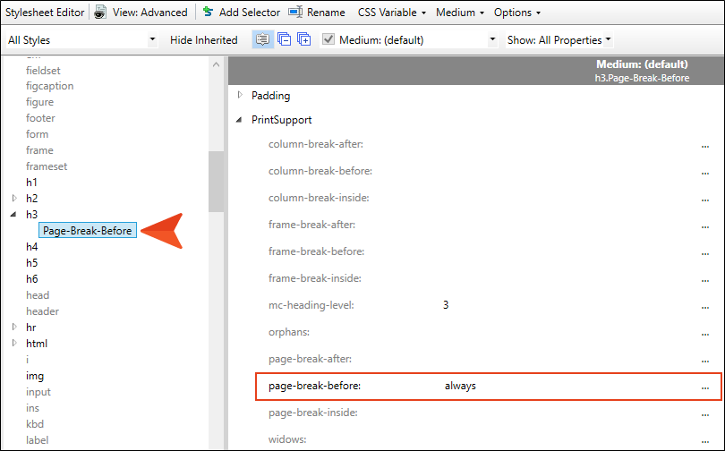This screenshot has width=725, height=451.
Task: Open the All Styles dropdown
Action: coord(81,39)
